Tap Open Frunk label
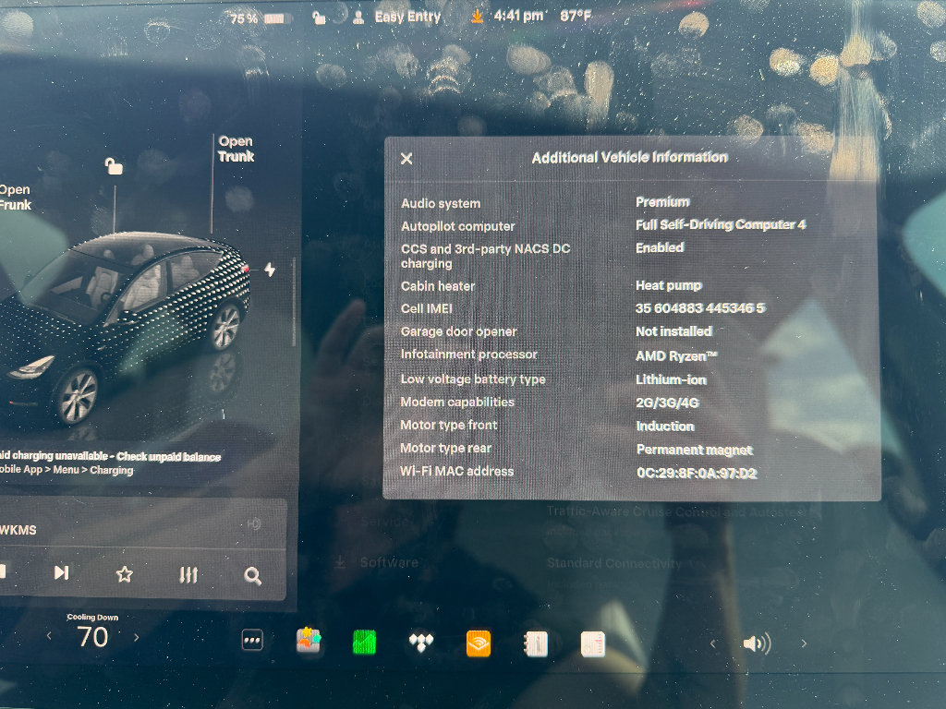The image size is (946, 709). point(15,198)
